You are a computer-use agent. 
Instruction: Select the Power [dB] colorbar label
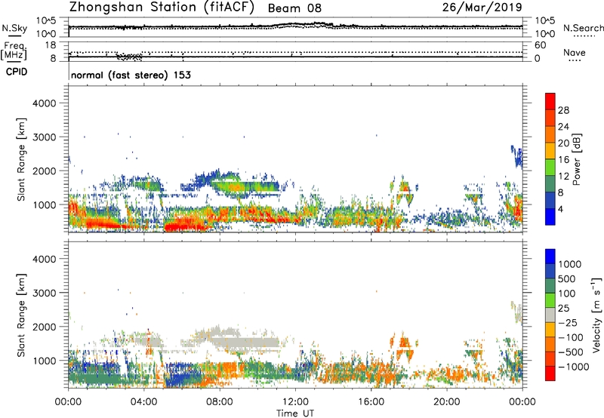click(576, 159)
